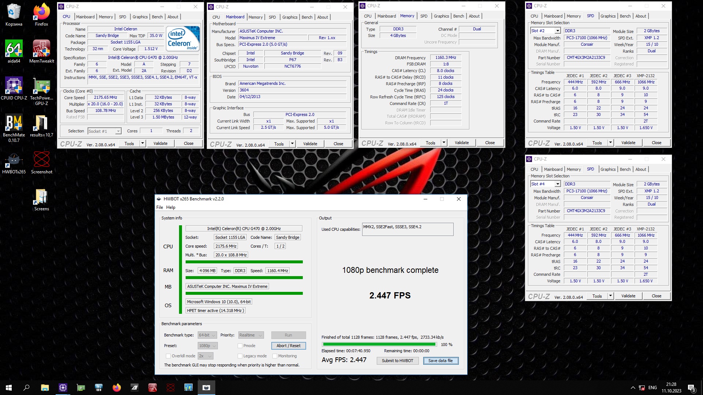Viewport: 703px width, 395px height.
Task: Open the CPUID CPU-Z desktop shortcut
Action: [x=14, y=89]
